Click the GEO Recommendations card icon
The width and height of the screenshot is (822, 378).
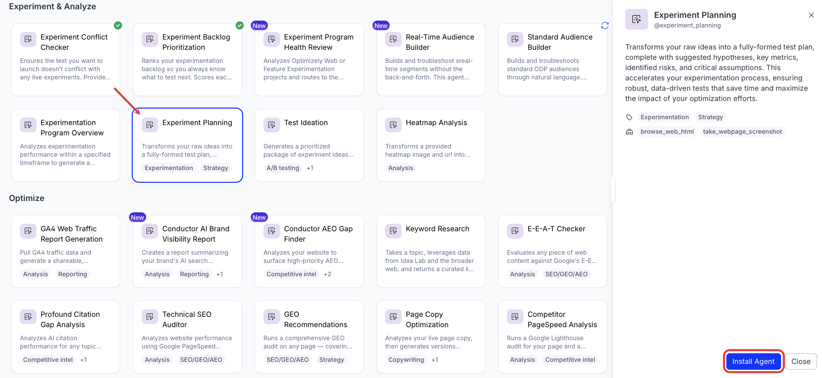pyautogui.click(x=272, y=316)
